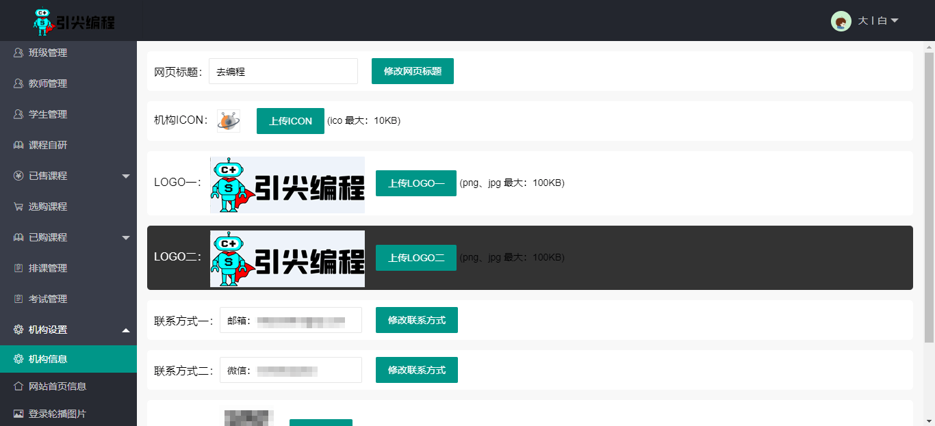935x426 pixels.
Task: Collapse the 机构设置 menu section
Action: click(x=126, y=330)
